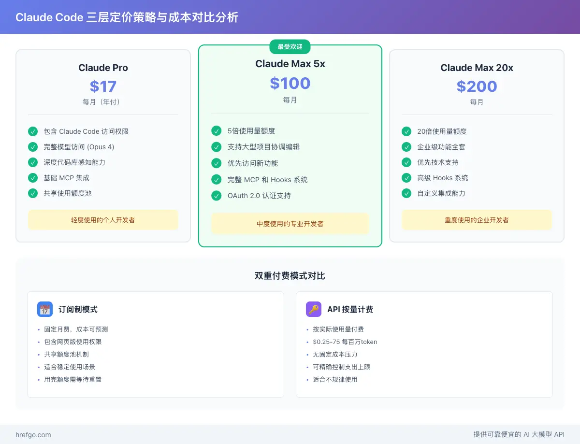The image size is (580, 444).
Task: Click the API 按量计费 heading text
Action: [350, 309]
